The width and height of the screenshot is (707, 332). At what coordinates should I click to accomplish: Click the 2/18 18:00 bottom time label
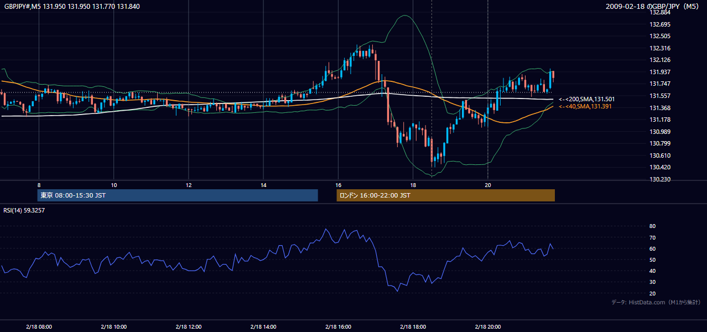pos(413,326)
